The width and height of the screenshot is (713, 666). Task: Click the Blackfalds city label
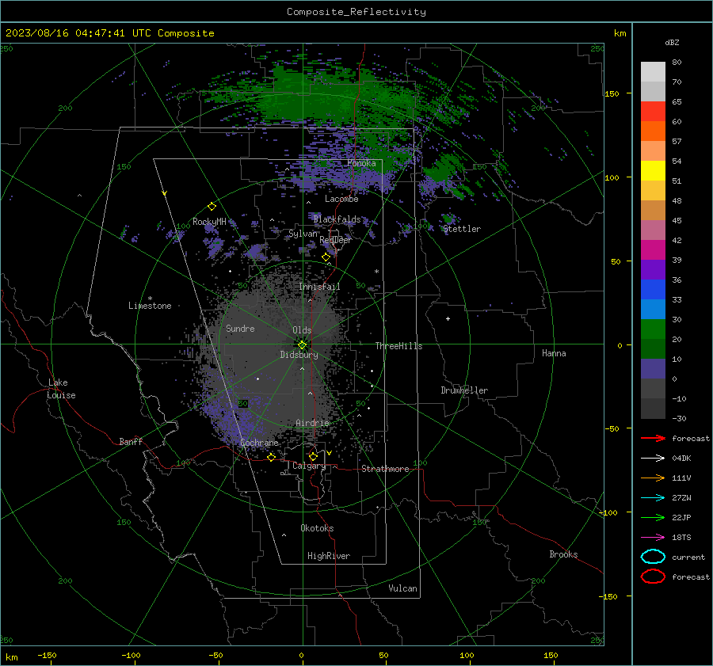click(337, 219)
